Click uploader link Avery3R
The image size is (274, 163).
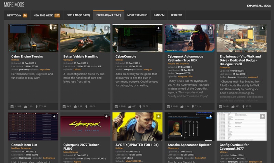pos(148,70)
